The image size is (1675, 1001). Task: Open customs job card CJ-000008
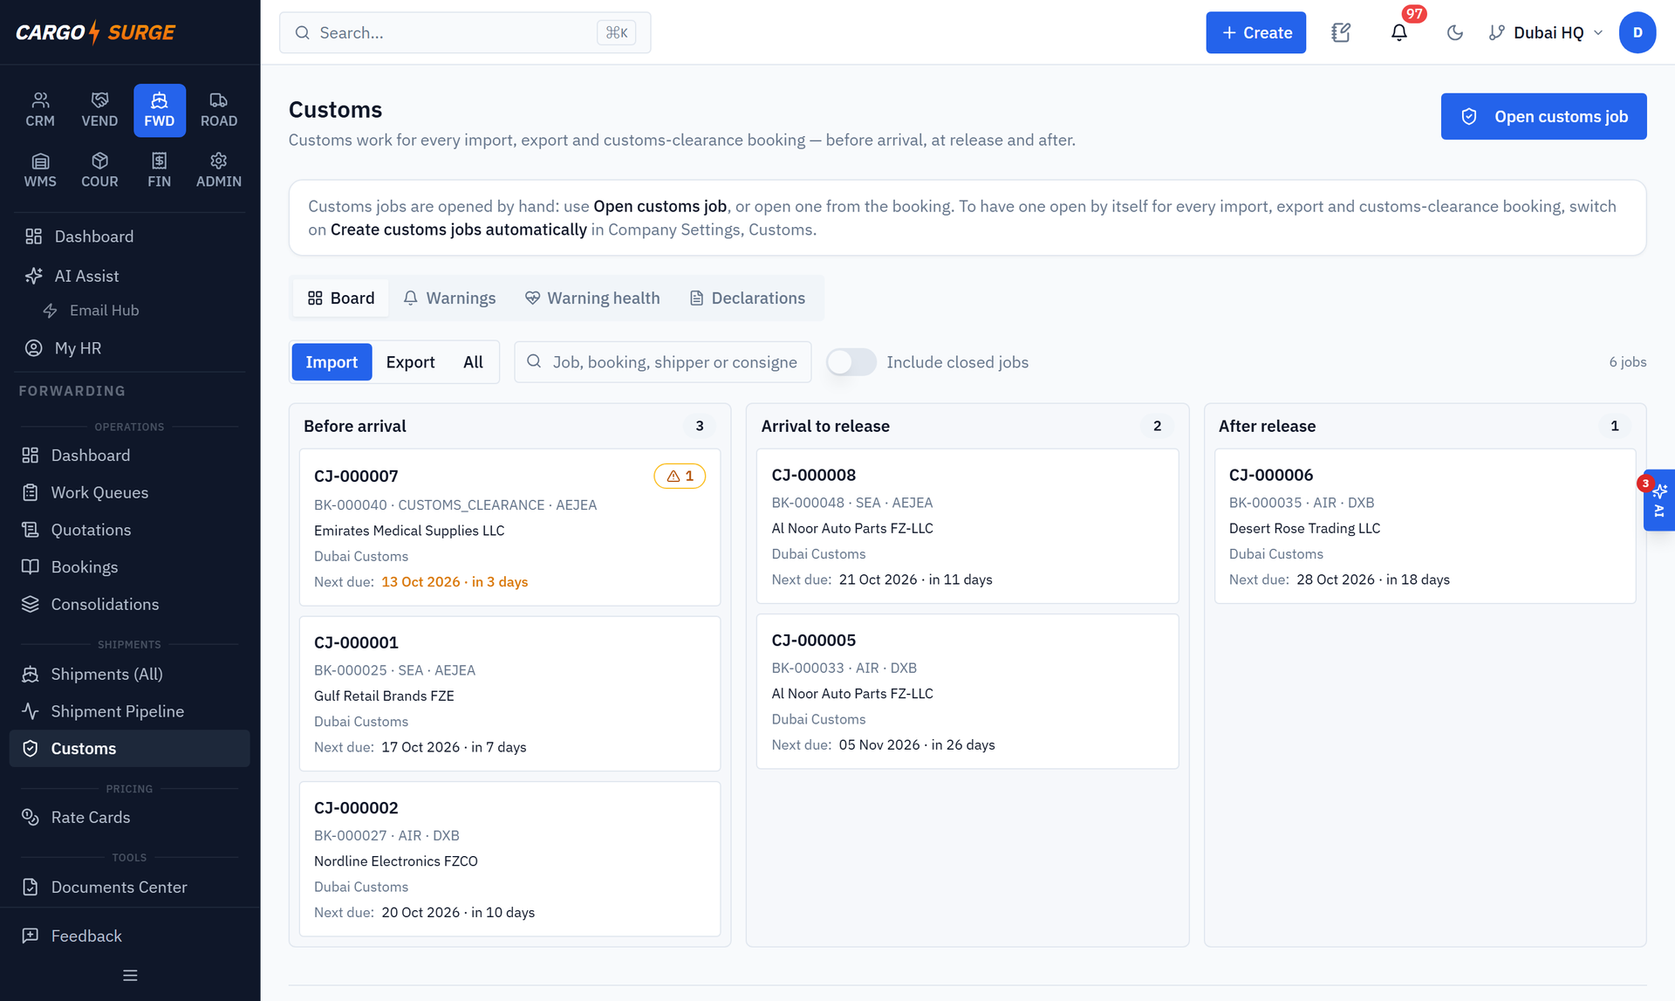point(967,526)
